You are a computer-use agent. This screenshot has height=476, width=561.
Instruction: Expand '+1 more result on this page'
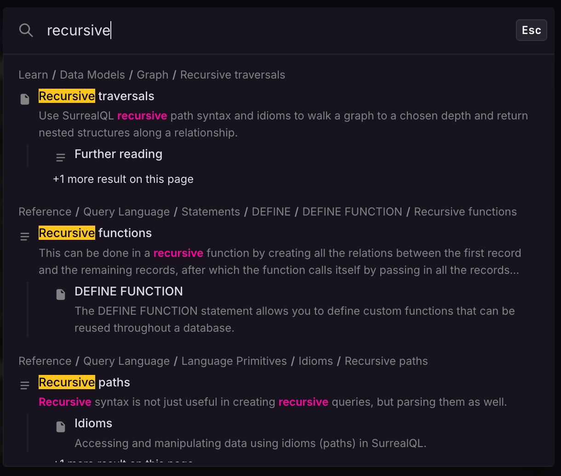click(x=123, y=179)
